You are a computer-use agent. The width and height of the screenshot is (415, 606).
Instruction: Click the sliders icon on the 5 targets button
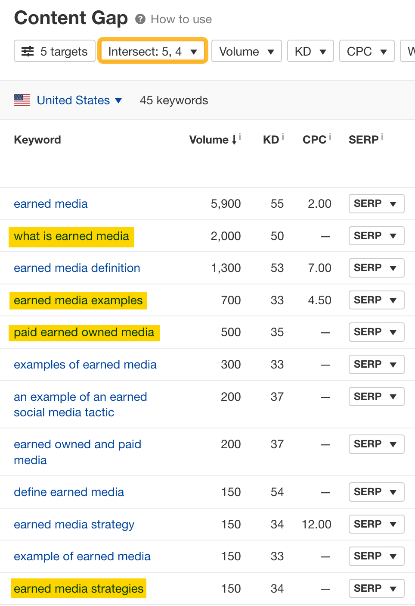coord(27,51)
